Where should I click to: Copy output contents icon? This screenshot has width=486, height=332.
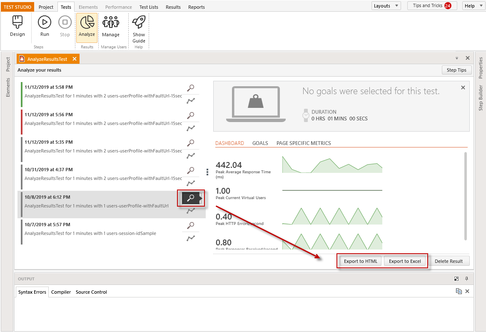(x=459, y=291)
